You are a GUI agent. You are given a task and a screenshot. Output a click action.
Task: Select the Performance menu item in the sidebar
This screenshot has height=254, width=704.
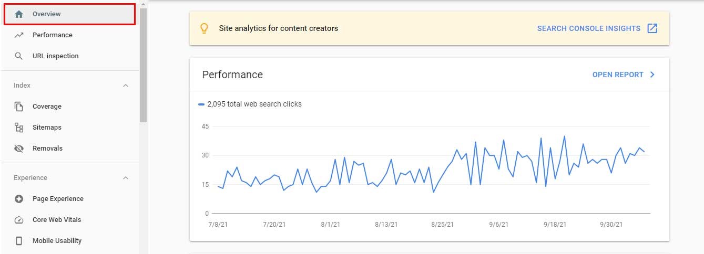(53, 35)
